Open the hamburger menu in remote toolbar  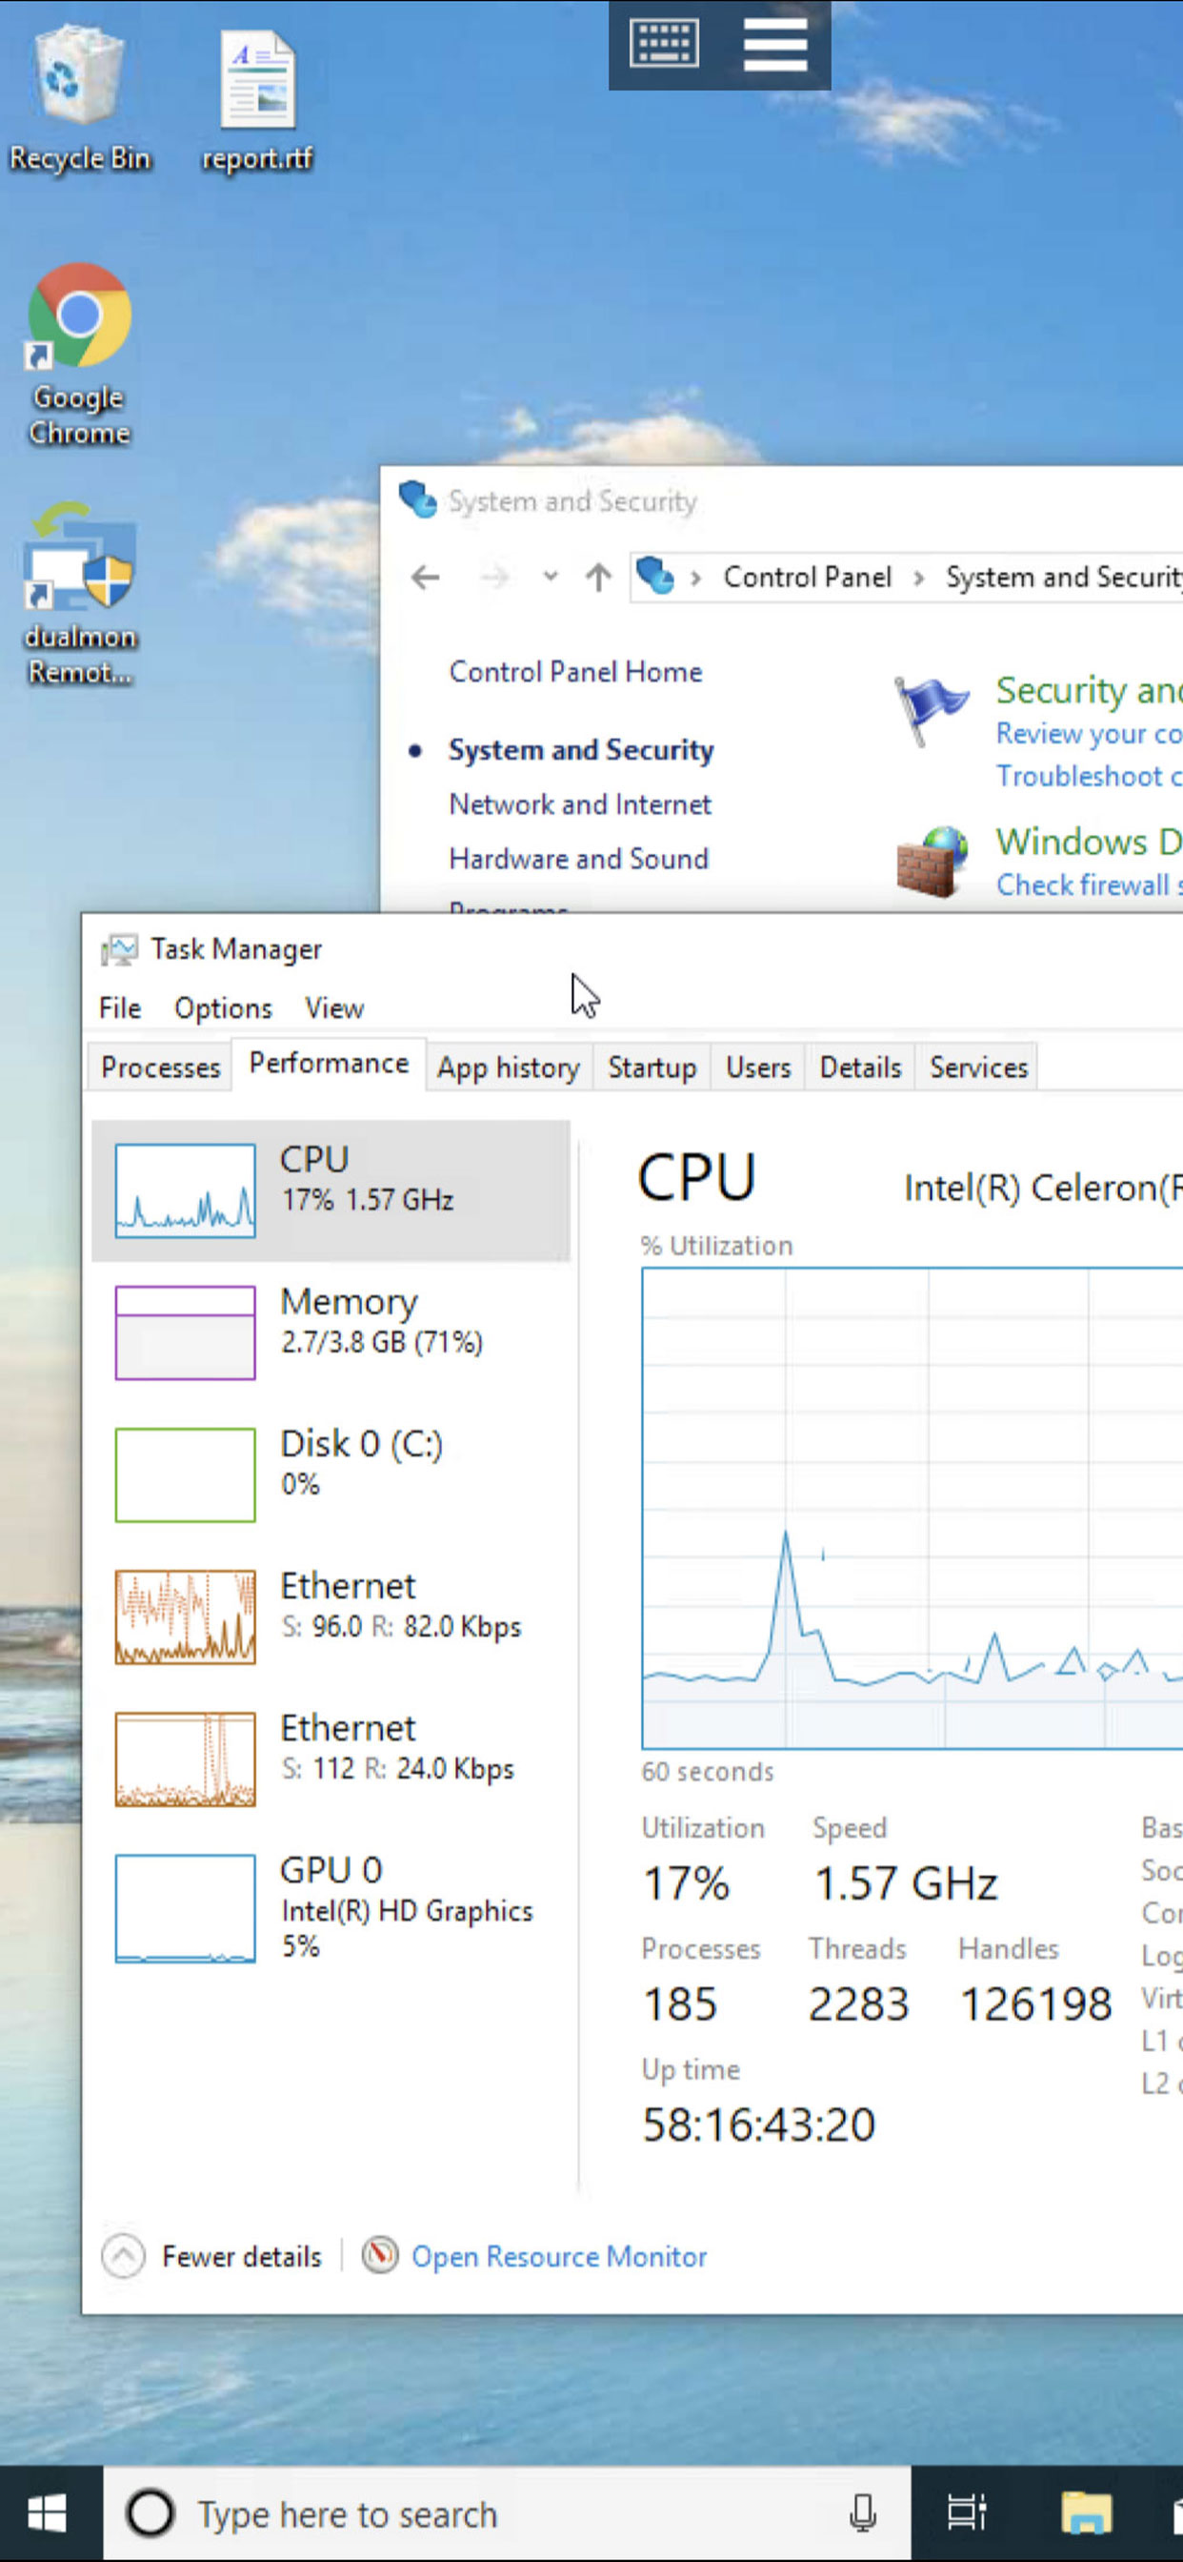[775, 44]
